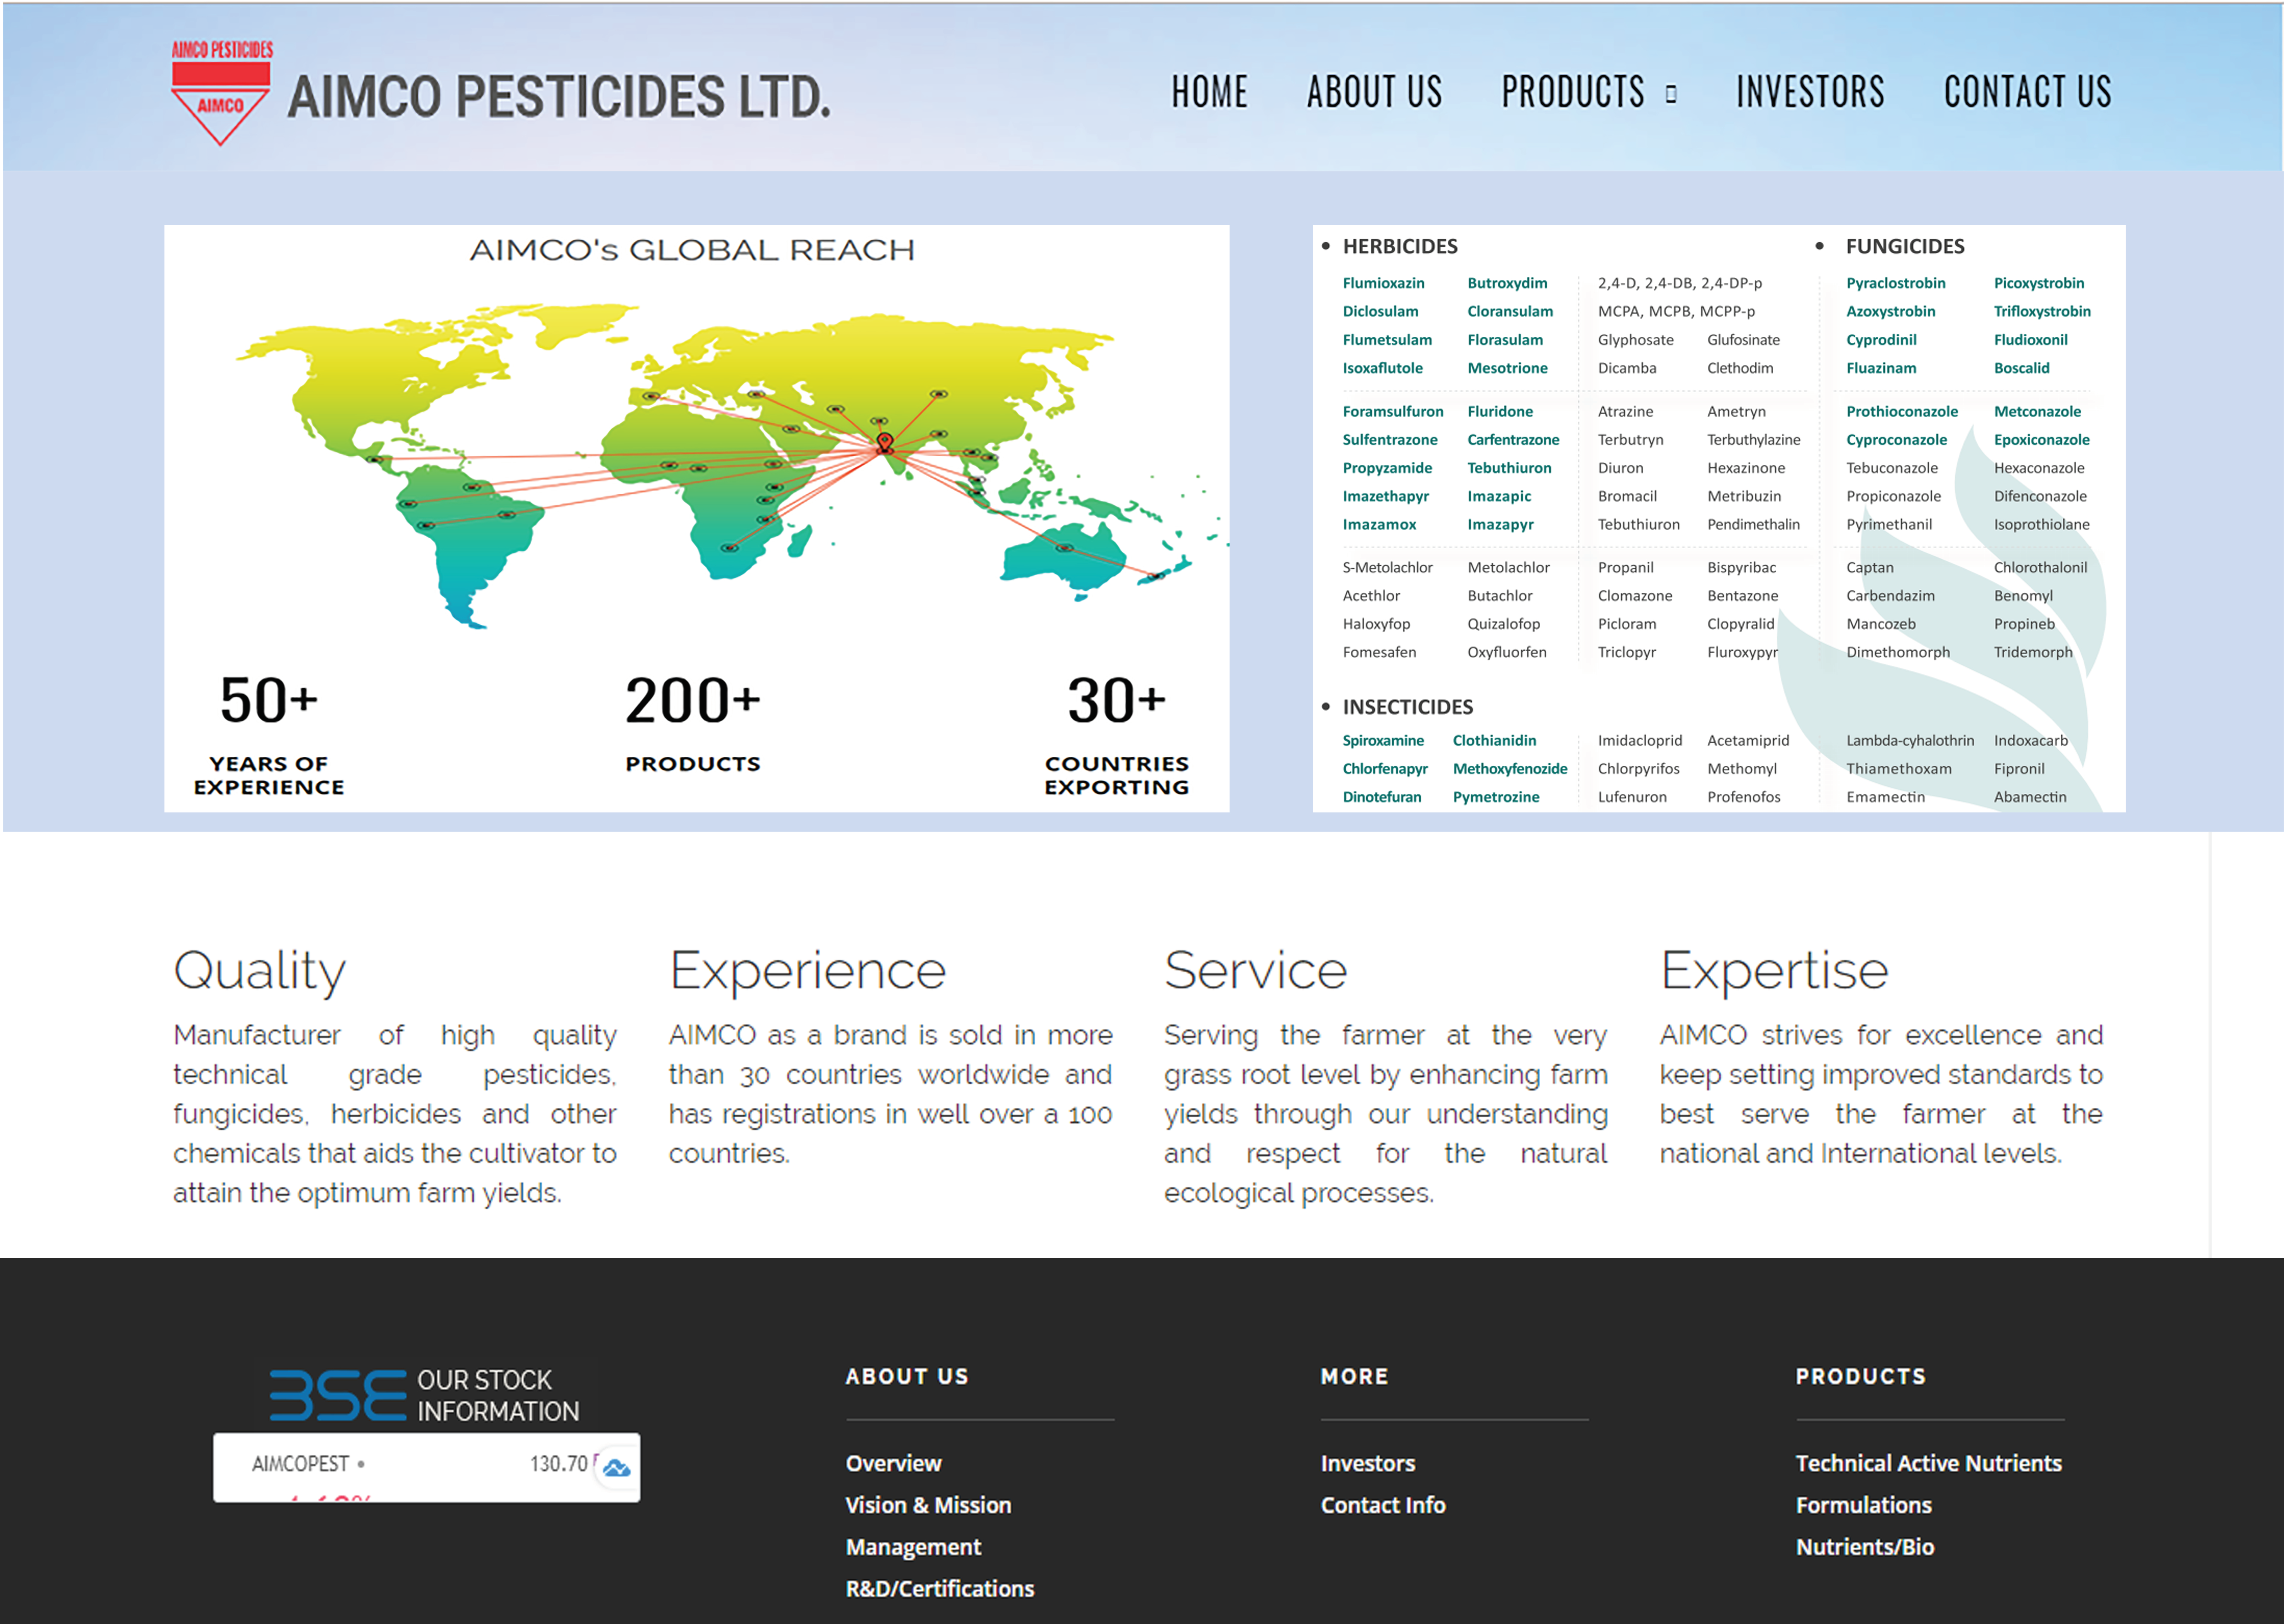The height and width of the screenshot is (1624, 2284).
Task: Open PRODUCTS in the top navigation
Action: point(1573,92)
